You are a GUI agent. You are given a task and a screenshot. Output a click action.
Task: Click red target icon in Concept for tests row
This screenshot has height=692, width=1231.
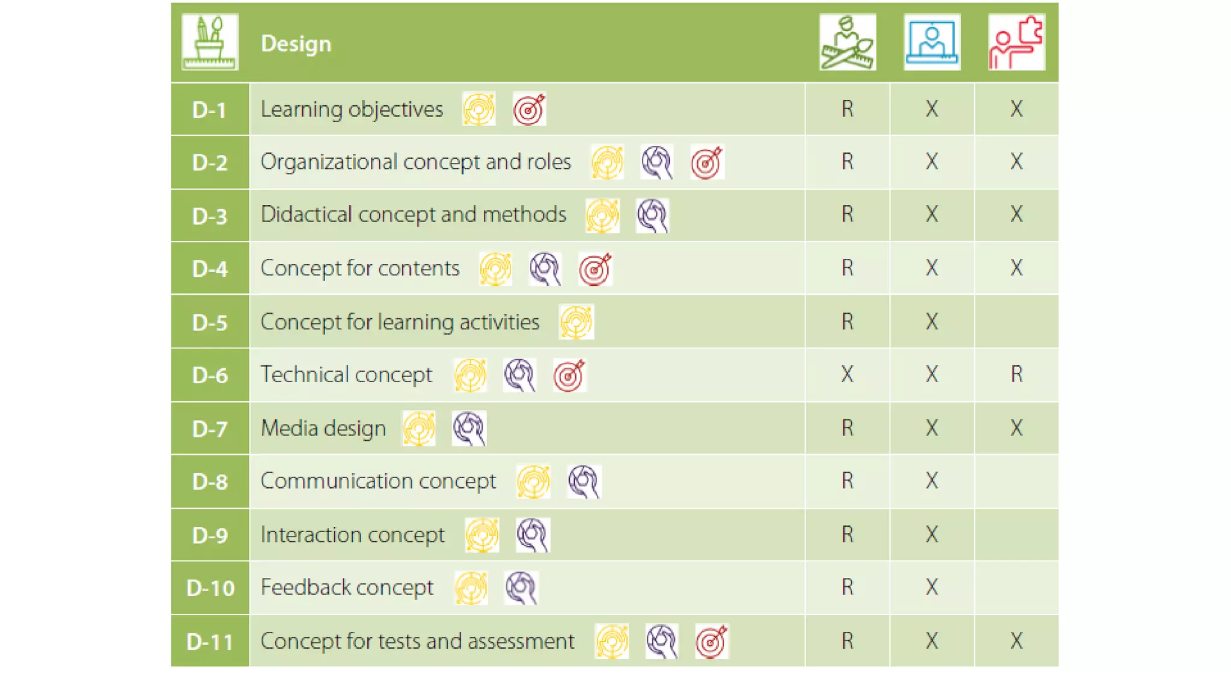point(711,641)
